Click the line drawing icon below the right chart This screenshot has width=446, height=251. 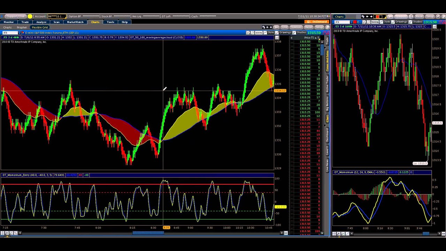347,234
